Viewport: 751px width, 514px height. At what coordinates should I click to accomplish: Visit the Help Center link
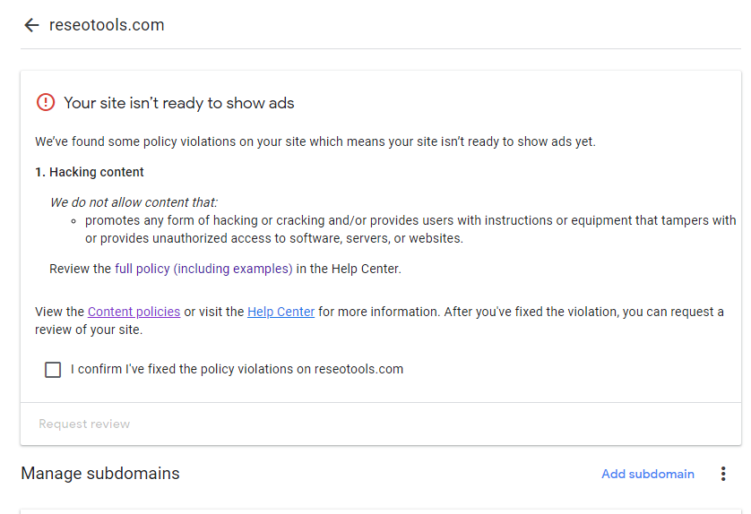281,312
